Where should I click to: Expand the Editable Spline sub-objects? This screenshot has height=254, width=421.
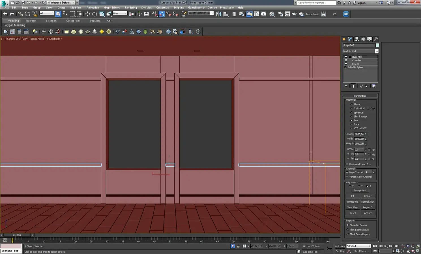coord(345,68)
